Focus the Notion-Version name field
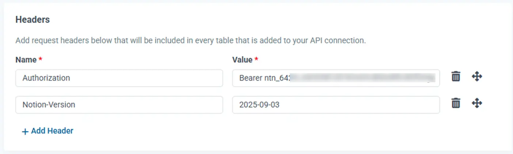The height and width of the screenshot is (154, 513). [119, 105]
